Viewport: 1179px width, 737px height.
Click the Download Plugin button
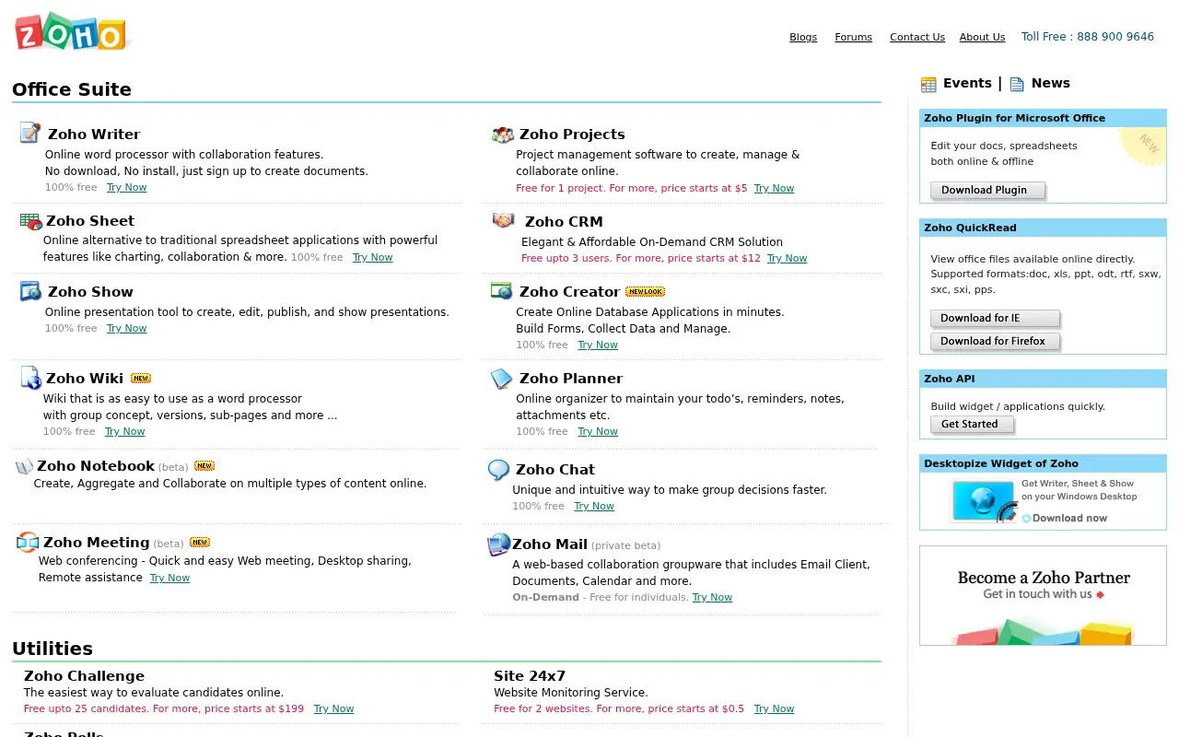(x=988, y=191)
